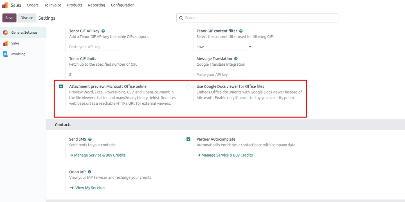Viewport: 405px width, 202px height.
Task: Open help icon next to Send SMS
Action: (x=90, y=139)
